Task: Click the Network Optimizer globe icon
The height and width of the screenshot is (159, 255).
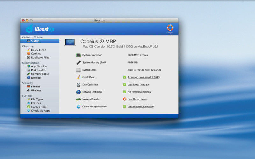Action: pyautogui.click(x=78, y=92)
